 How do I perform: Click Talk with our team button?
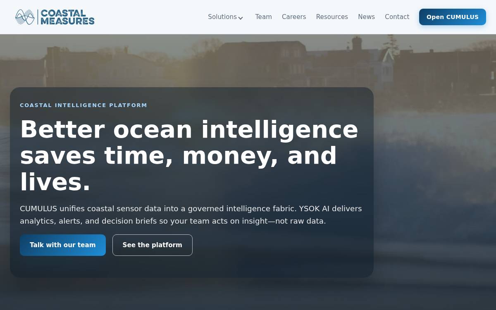[63, 245]
